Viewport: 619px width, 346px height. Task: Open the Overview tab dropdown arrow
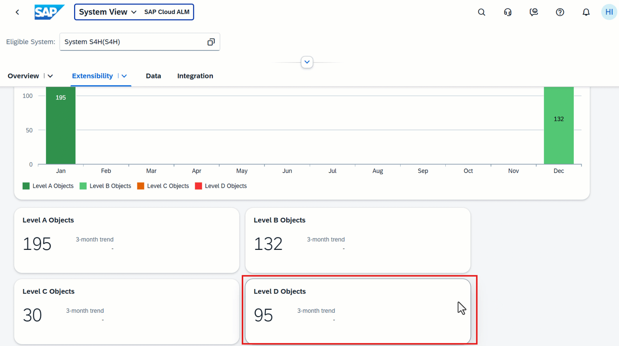coord(50,76)
